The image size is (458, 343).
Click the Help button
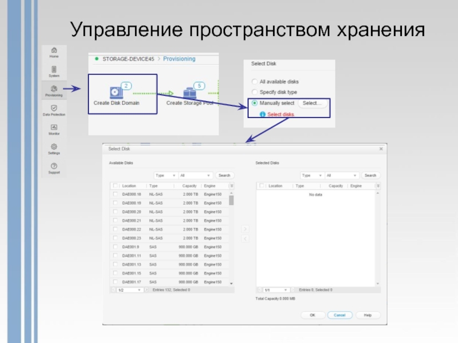coord(368,315)
